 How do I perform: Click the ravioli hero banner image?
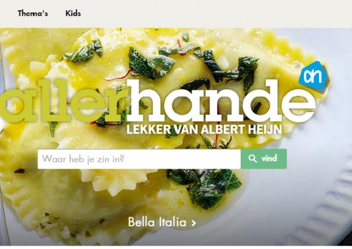pyautogui.click(x=176, y=136)
